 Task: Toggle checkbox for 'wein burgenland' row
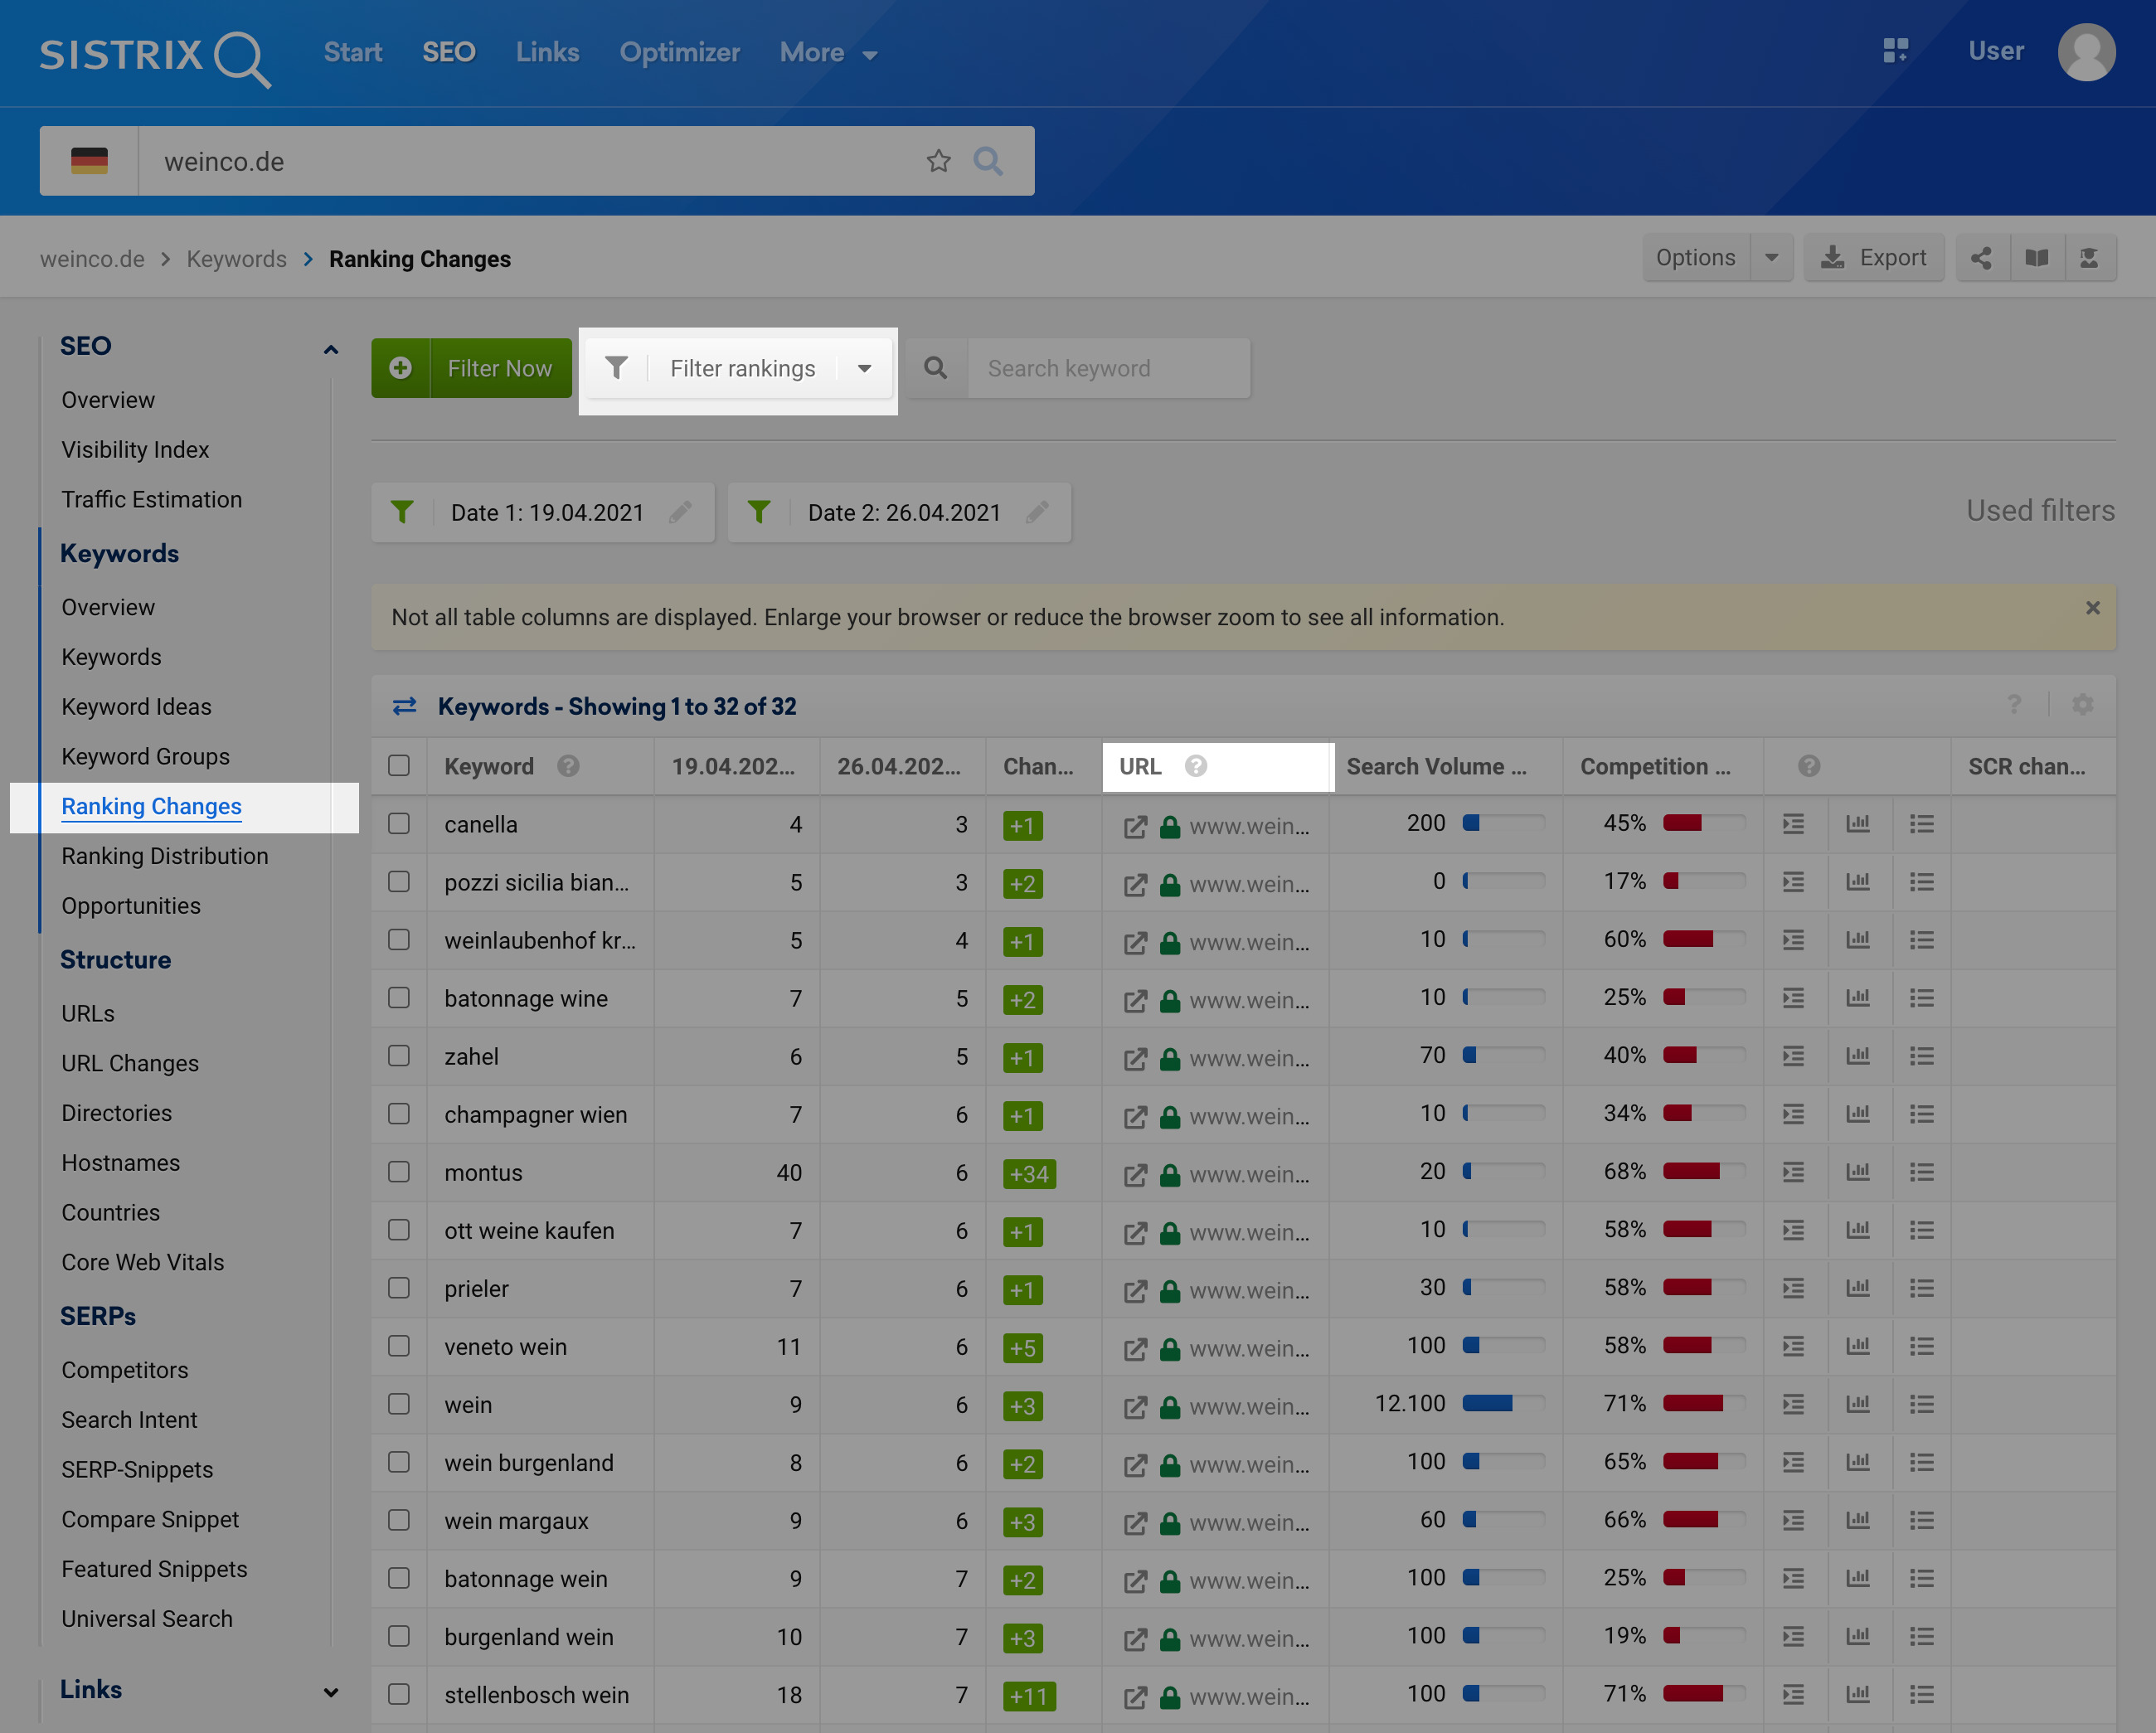[x=400, y=1463]
